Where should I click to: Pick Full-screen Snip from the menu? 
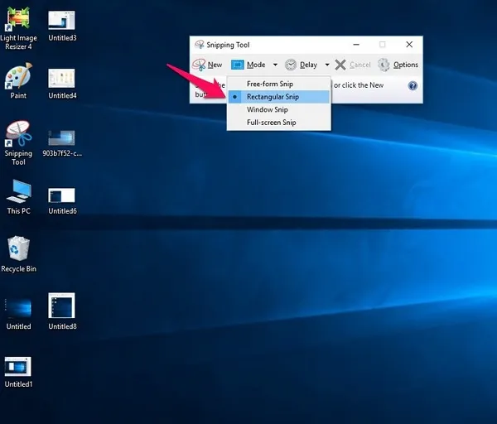[x=271, y=123]
